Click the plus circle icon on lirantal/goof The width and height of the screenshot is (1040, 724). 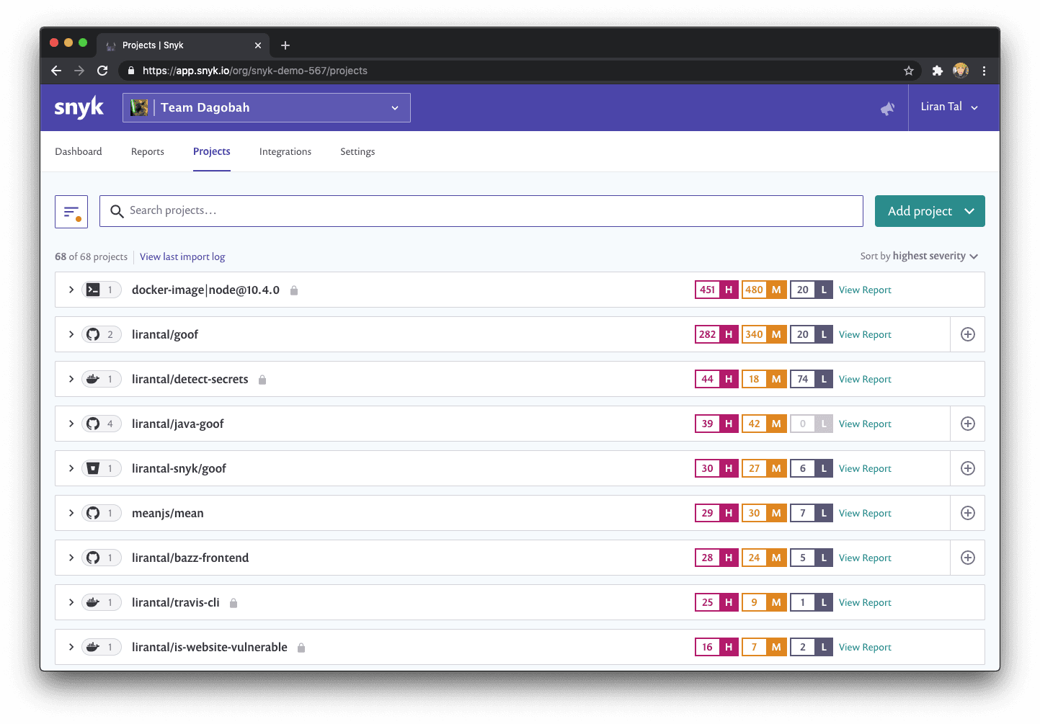click(968, 334)
